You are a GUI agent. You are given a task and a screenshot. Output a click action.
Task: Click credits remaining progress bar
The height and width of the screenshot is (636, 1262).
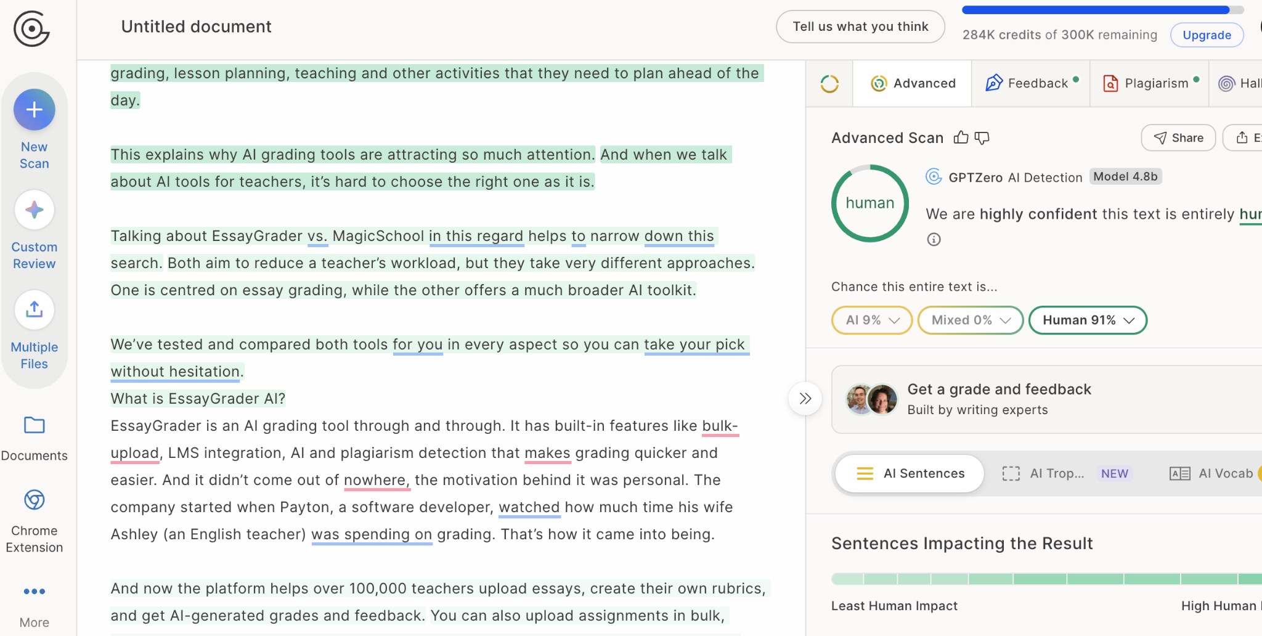coord(1102,10)
